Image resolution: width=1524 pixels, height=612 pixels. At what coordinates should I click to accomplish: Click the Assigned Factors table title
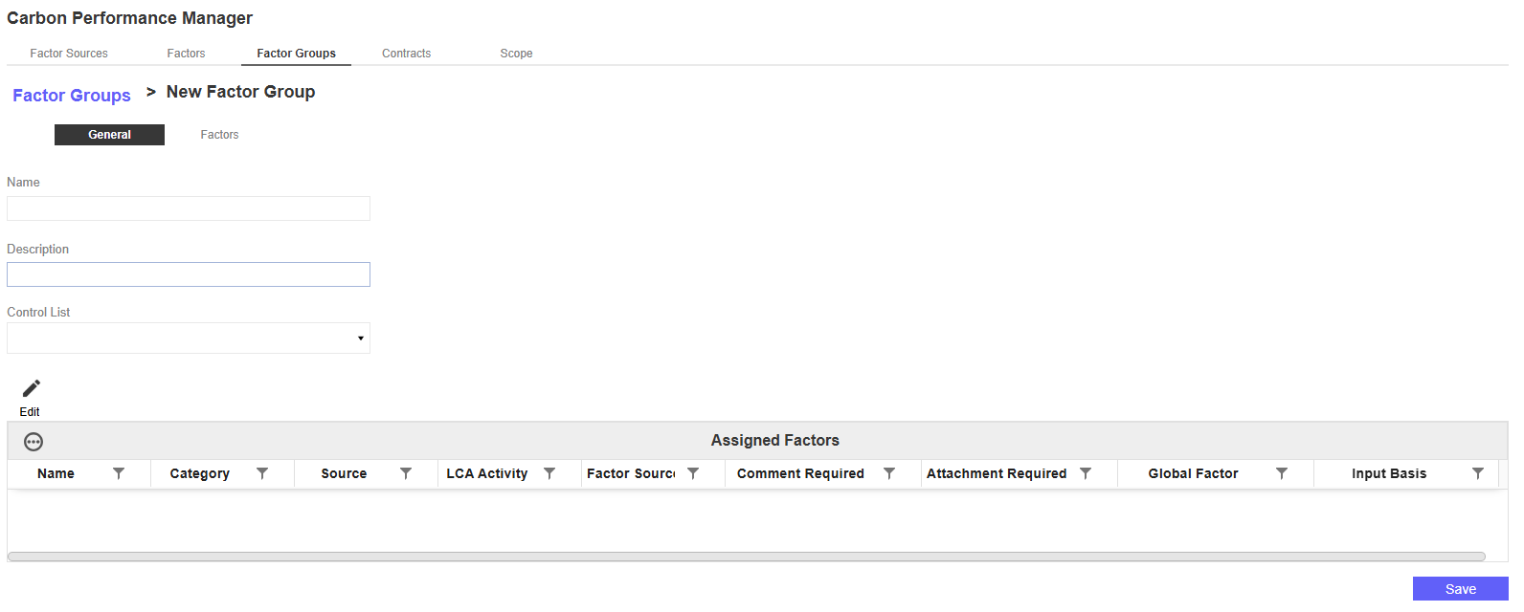click(x=774, y=441)
